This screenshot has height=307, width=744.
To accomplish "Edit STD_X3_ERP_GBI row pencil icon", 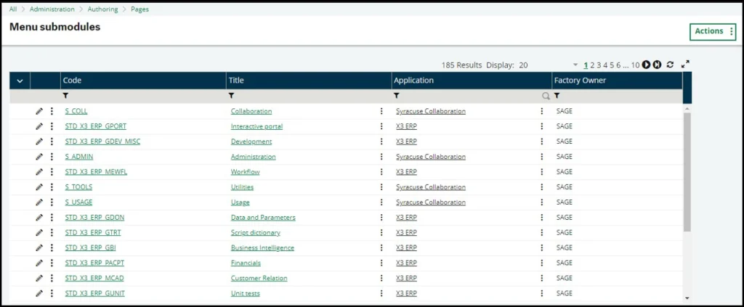I will [x=39, y=247].
